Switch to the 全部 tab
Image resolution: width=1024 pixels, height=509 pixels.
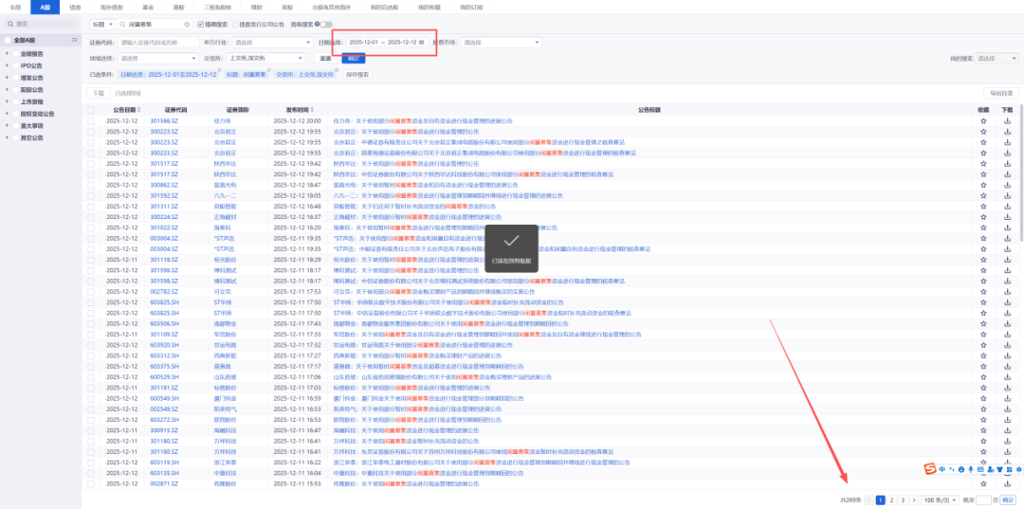[15, 8]
